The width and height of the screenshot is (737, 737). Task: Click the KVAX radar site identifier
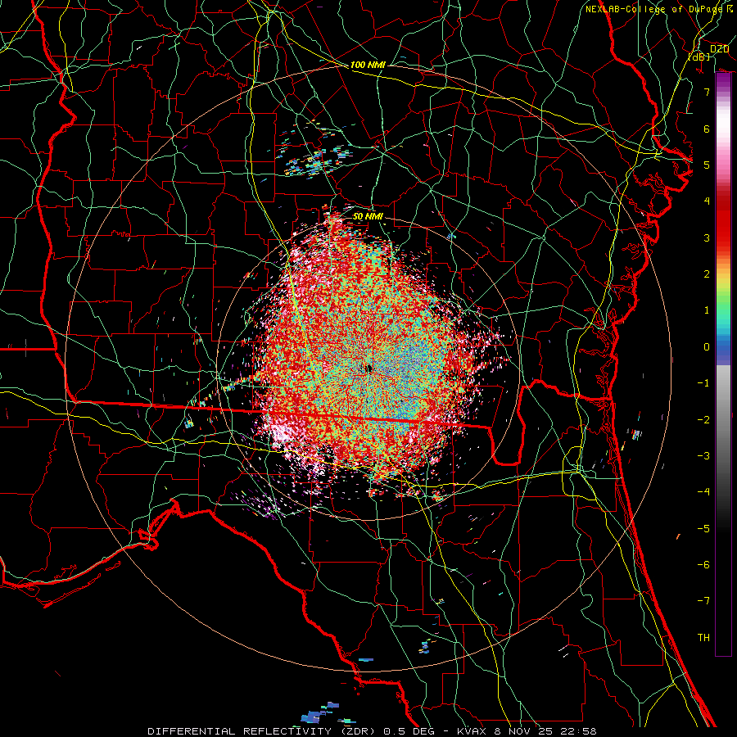click(x=471, y=731)
